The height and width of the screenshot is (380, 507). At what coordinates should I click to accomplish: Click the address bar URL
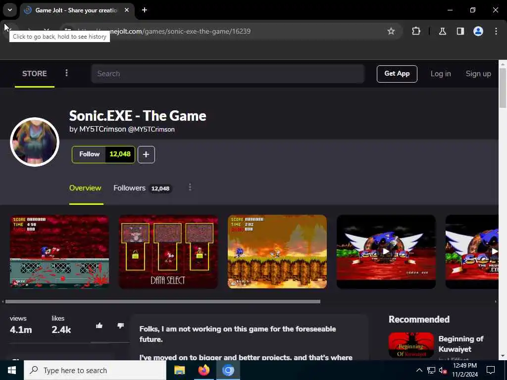point(180,31)
